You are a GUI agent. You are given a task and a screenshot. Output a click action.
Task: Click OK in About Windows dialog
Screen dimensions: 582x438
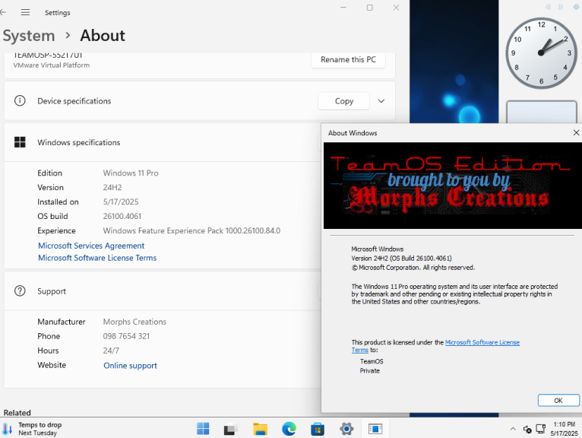coord(558,401)
